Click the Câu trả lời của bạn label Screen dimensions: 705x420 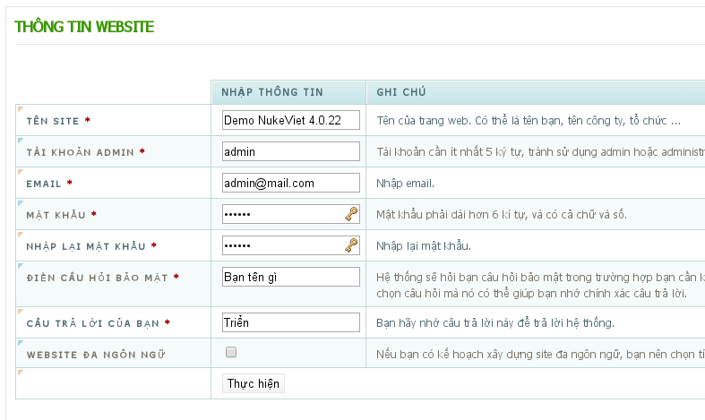[93, 323]
